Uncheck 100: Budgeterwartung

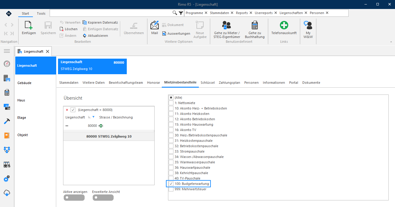(x=171, y=184)
